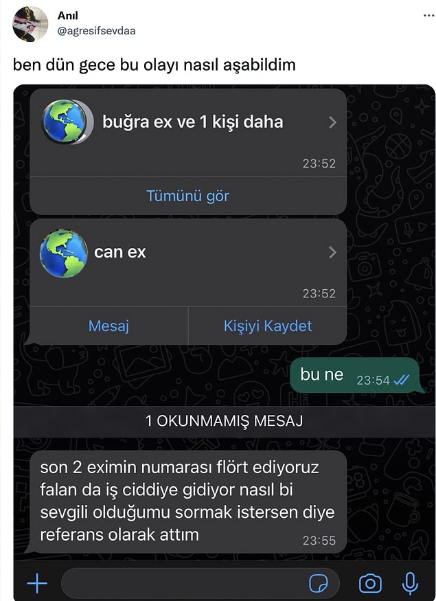The width and height of the screenshot is (436, 601).
Task: Choose Mesaj to message can ex
Action: [108, 326]
